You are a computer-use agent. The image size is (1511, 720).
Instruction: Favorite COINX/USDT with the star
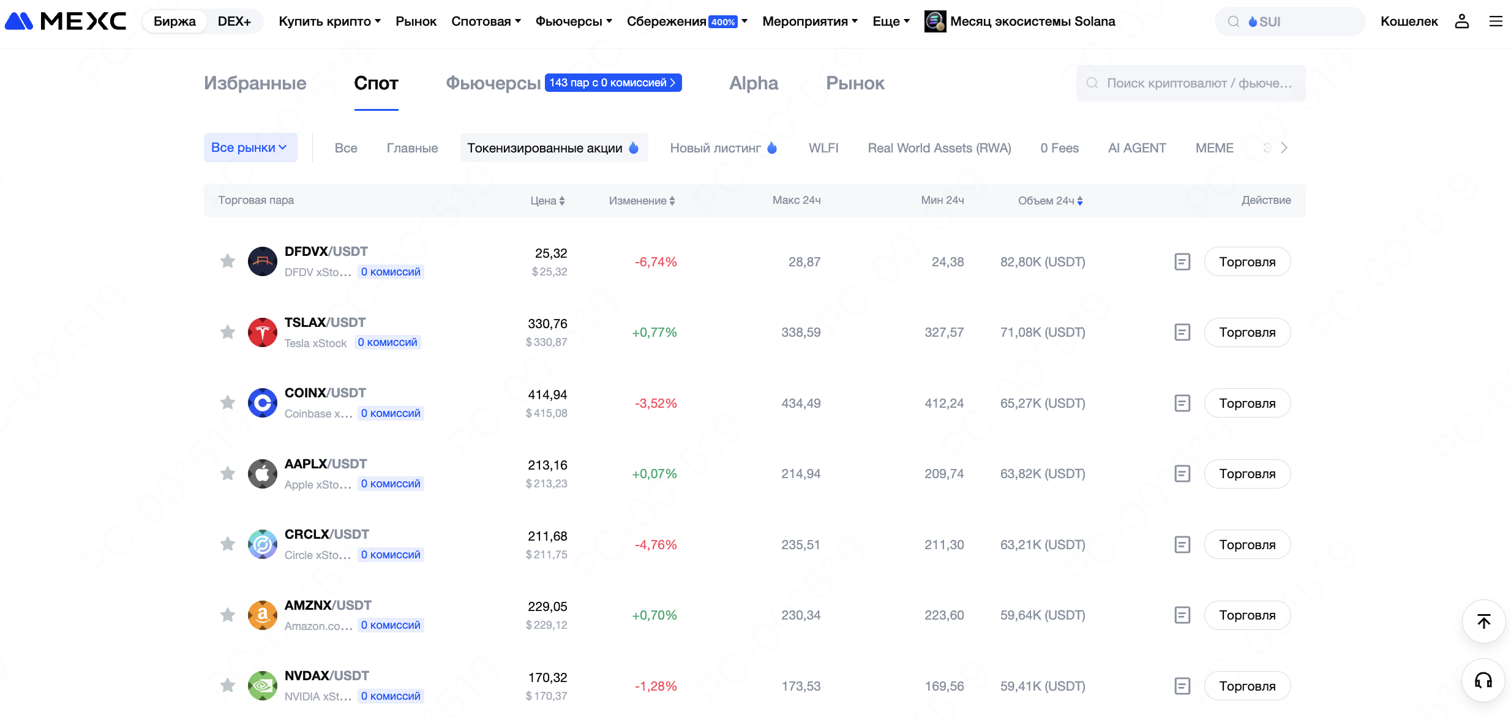228,403
